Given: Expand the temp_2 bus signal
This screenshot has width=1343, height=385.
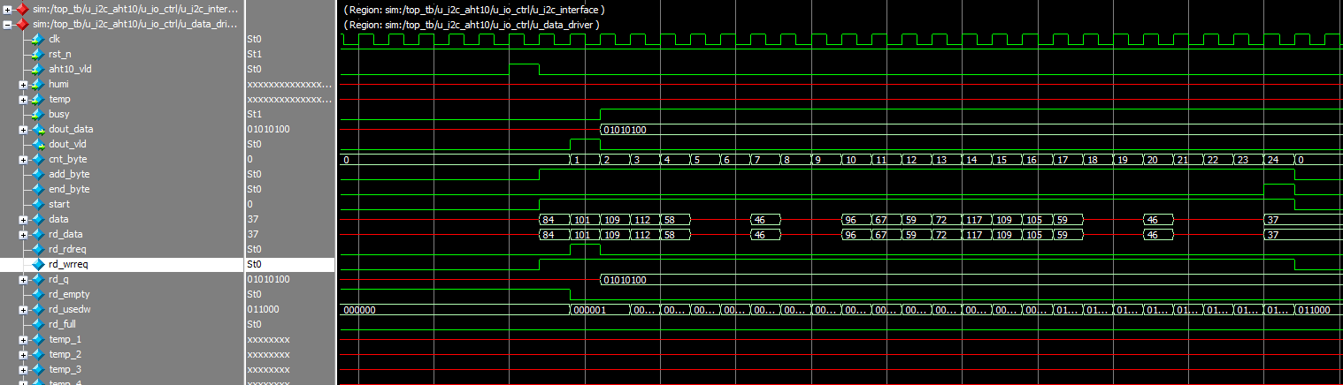Looking at the screenshot, I should tap(23, 354).
